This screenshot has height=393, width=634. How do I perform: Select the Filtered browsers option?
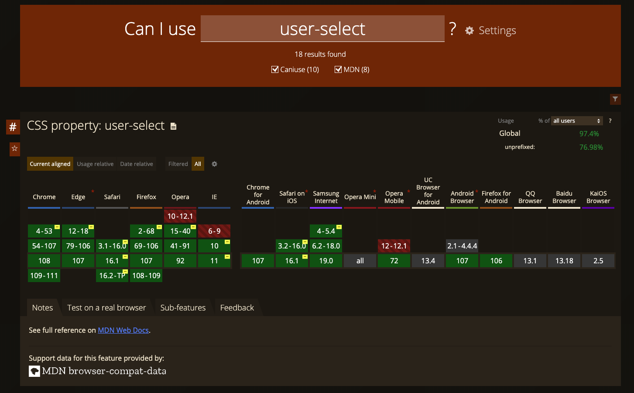coord(178,164)
